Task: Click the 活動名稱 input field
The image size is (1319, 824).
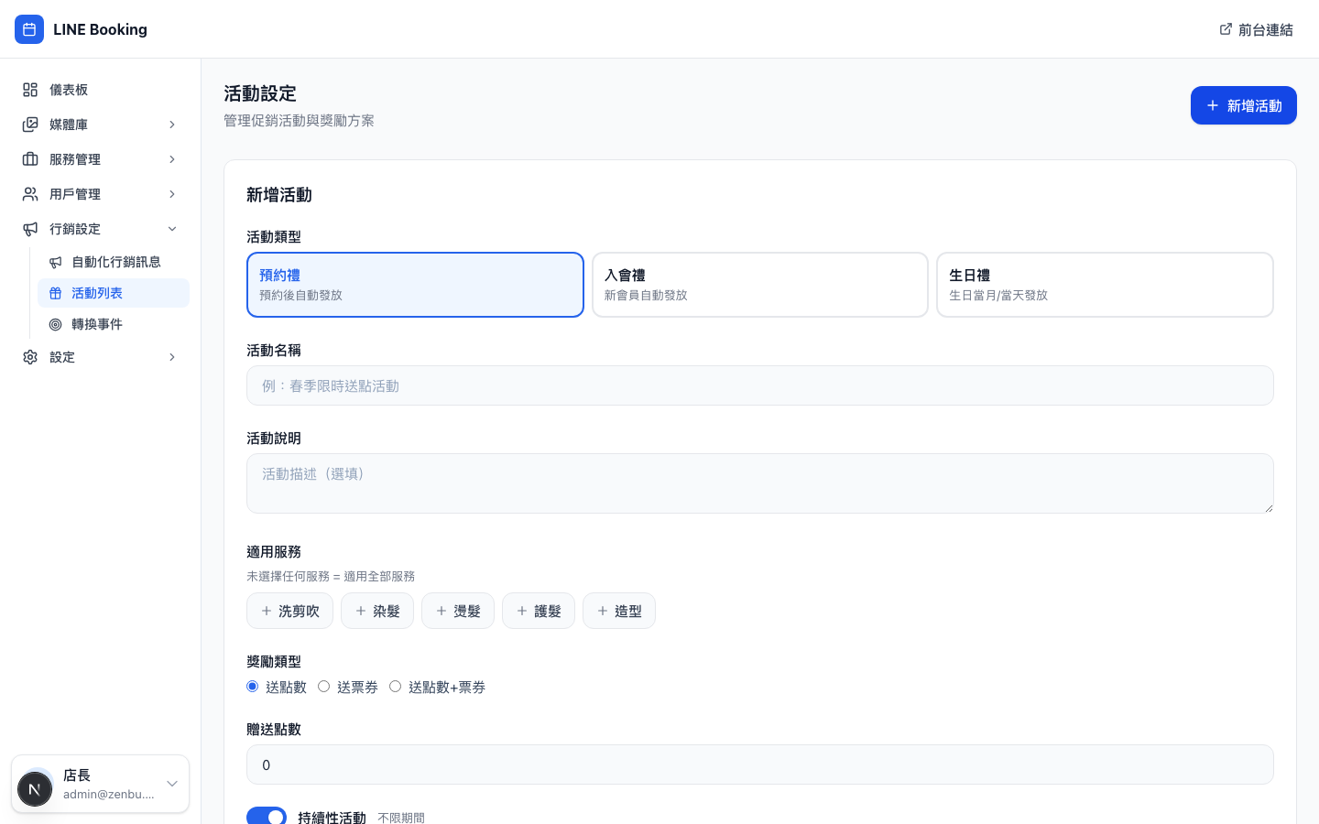Action: (x=760, y=385)
